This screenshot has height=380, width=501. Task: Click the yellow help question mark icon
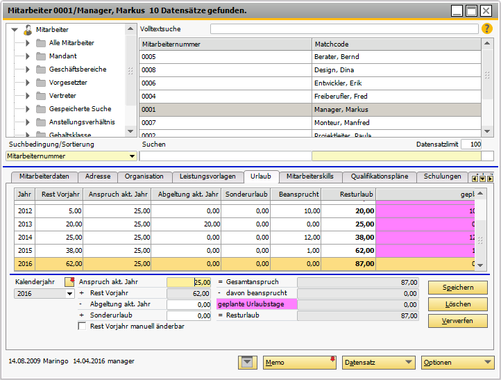(x=487, y=29)
